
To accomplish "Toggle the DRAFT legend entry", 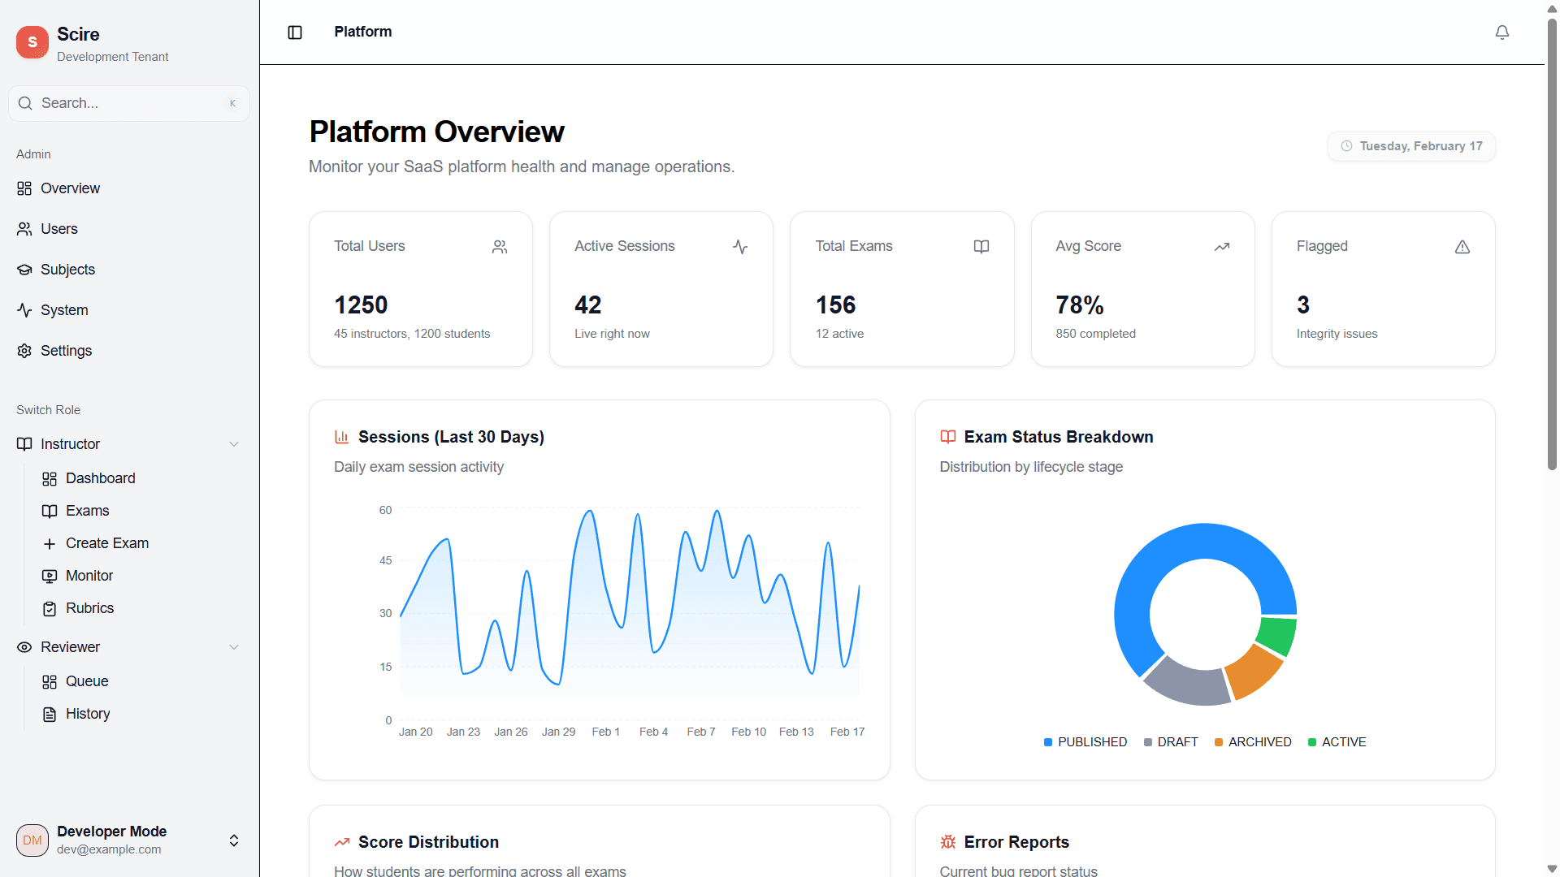I will (1171, 741).
